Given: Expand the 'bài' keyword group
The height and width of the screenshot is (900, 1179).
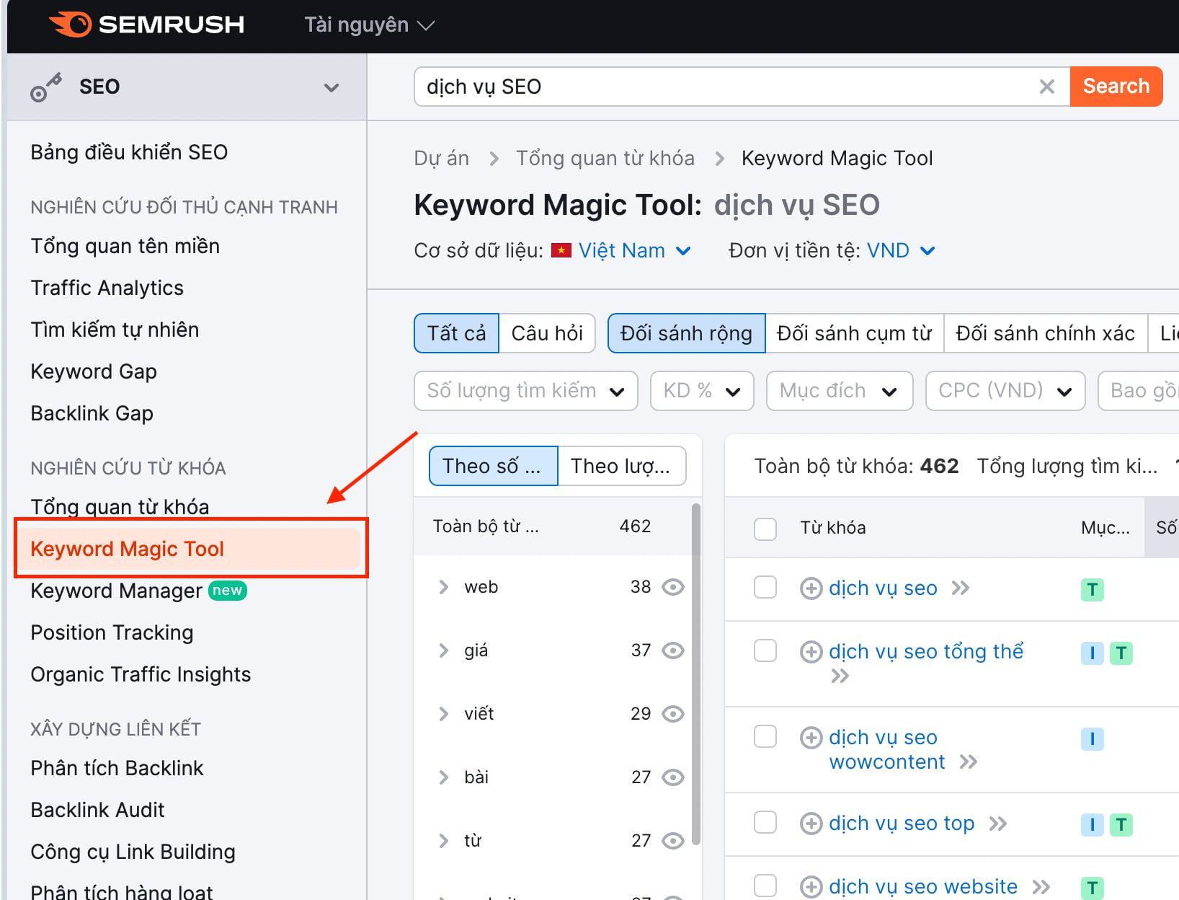Looking at the screenshot, I should click(444, 777).
